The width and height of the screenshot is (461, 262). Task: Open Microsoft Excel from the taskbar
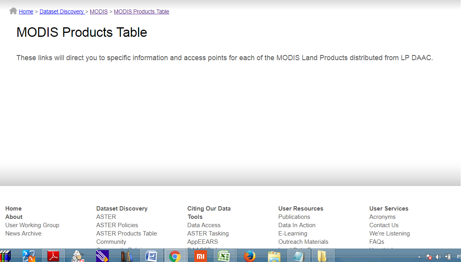224,256
